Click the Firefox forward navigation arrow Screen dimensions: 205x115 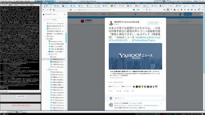click(x=47, y=10)
